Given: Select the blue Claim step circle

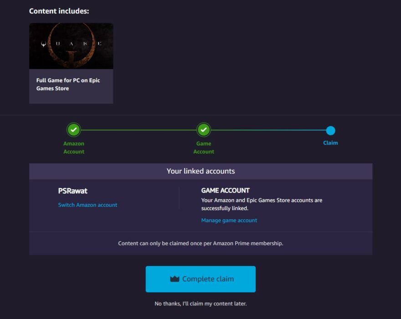Looking at the screenshot, I should (331, 131).
